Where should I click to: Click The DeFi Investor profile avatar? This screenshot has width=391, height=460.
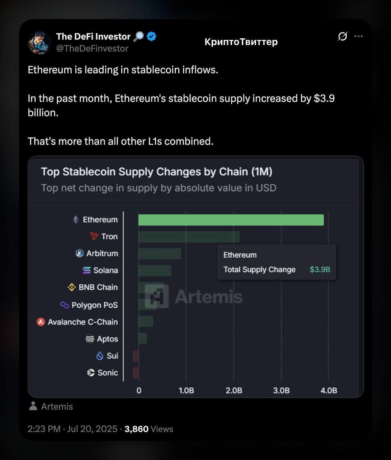click(x=39, y=42)
